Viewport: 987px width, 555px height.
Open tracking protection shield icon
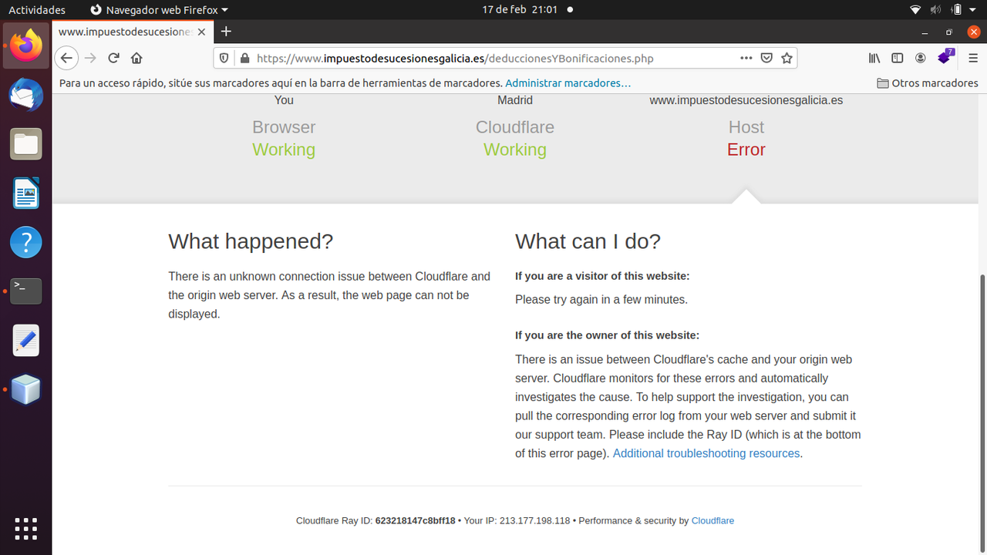point(224,58)
